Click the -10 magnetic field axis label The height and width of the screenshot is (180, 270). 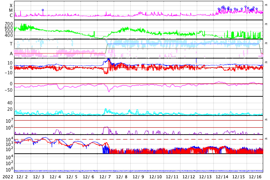point(8,73)
